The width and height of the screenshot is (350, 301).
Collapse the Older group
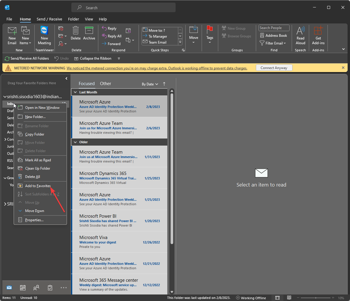[x=75, y=142]
